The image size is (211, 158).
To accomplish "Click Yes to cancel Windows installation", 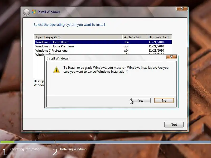I will [x=141, y=101].
